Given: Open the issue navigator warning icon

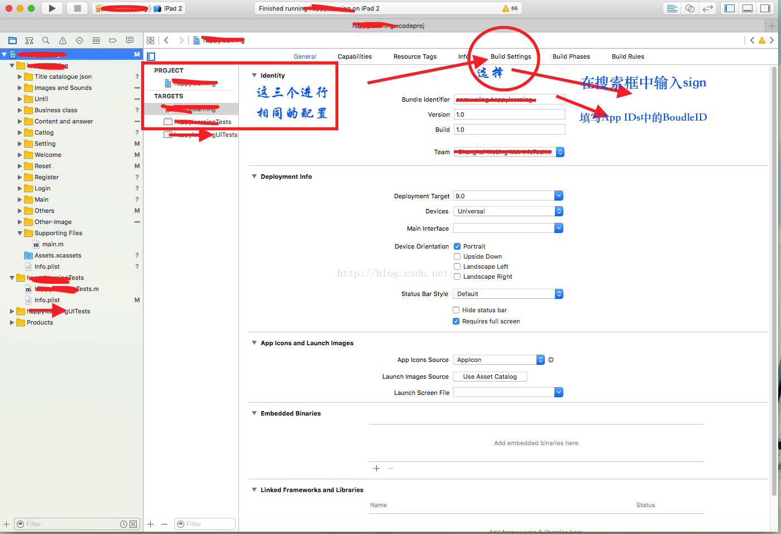Looking at the screenshot, I should [x=63, y=40].
